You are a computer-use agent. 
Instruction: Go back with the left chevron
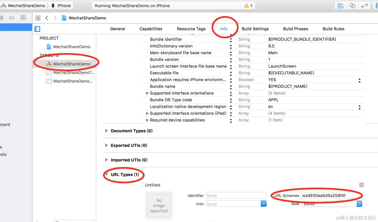coord(47,18)
